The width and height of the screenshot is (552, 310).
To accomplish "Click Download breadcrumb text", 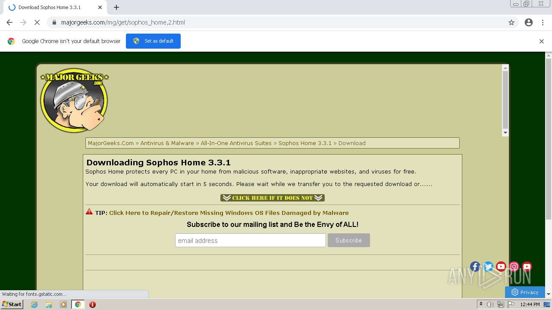I will click(352, 143).
